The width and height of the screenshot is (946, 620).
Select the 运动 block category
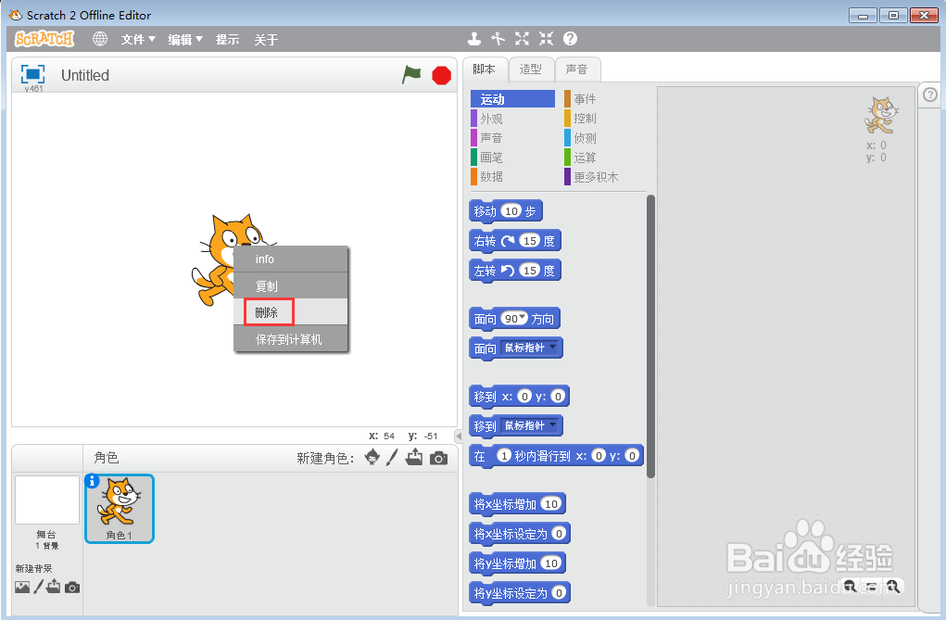point(512,99)
